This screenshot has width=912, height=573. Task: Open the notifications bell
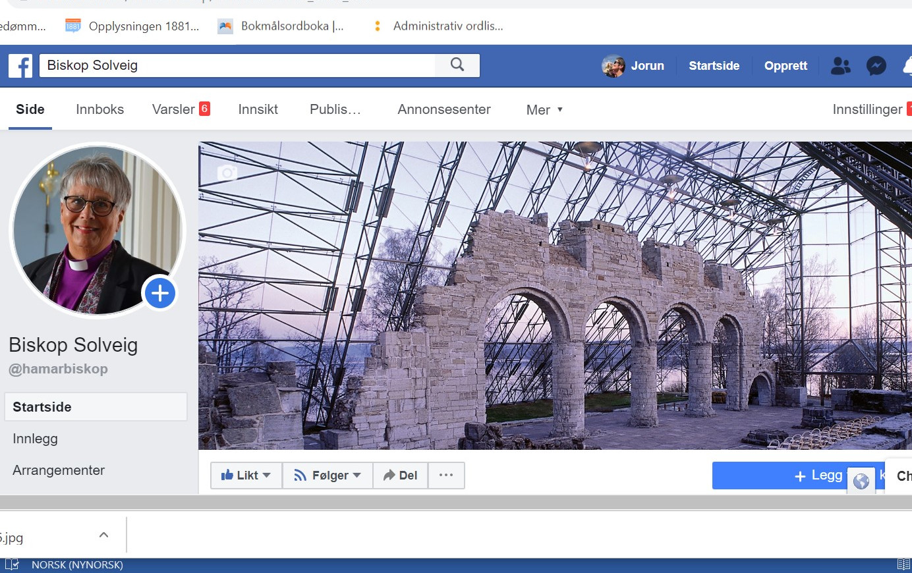point(907,65)
